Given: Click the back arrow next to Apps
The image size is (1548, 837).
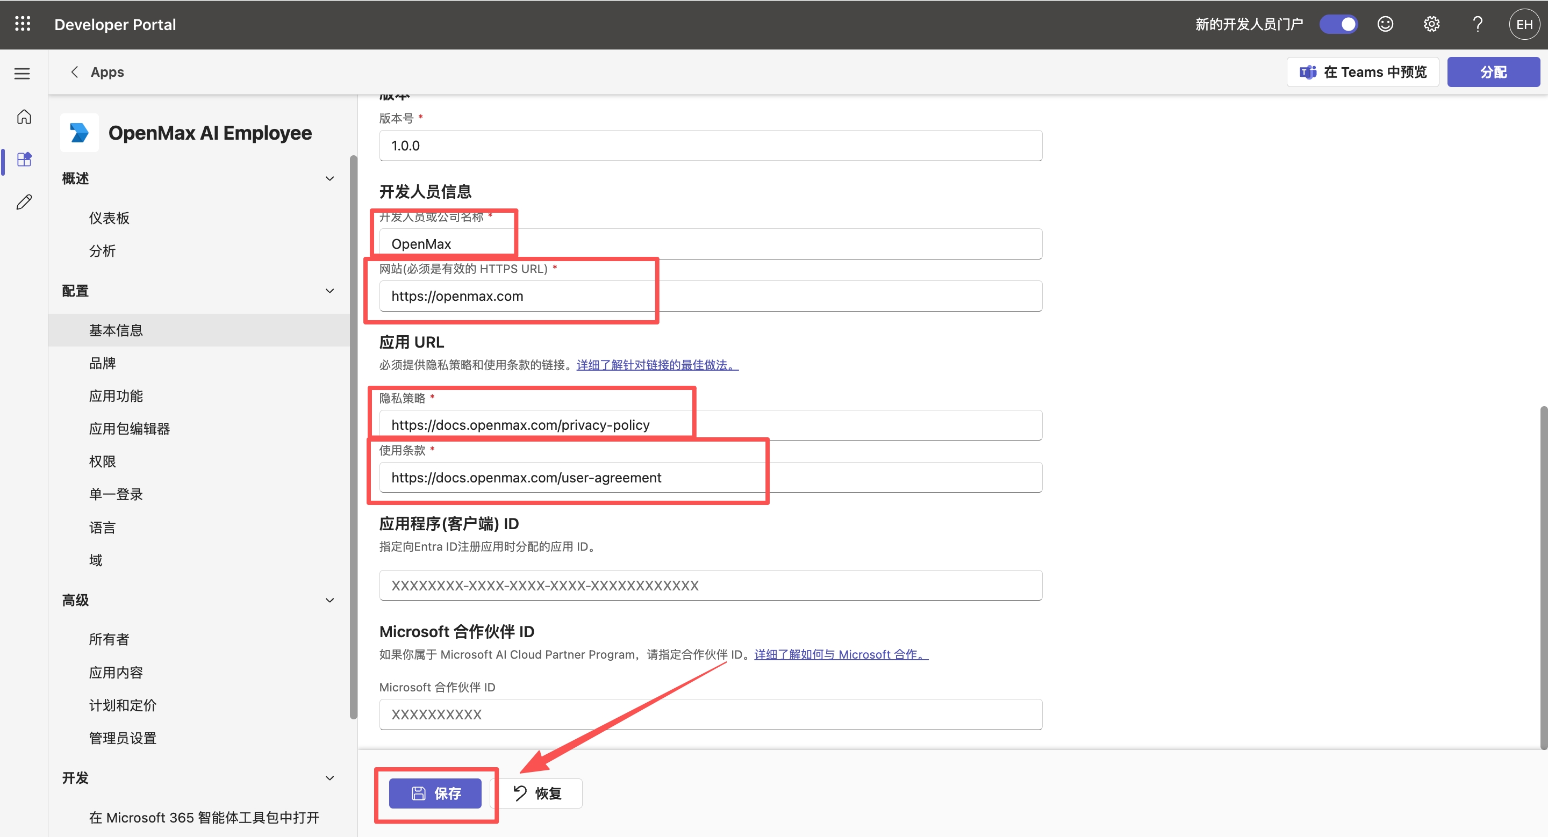Looking at the screenshot, I should pos(75,72).
